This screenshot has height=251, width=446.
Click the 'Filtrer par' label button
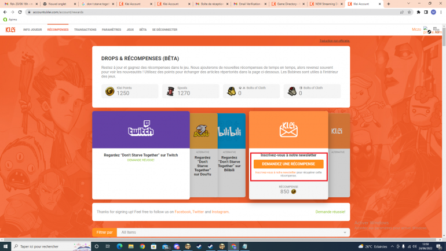104,232
